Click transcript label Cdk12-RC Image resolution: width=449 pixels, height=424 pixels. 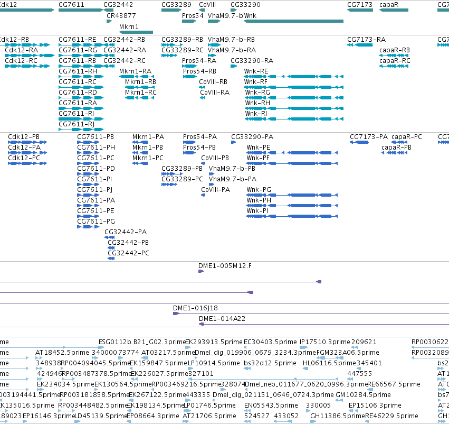tap(21, 61)
